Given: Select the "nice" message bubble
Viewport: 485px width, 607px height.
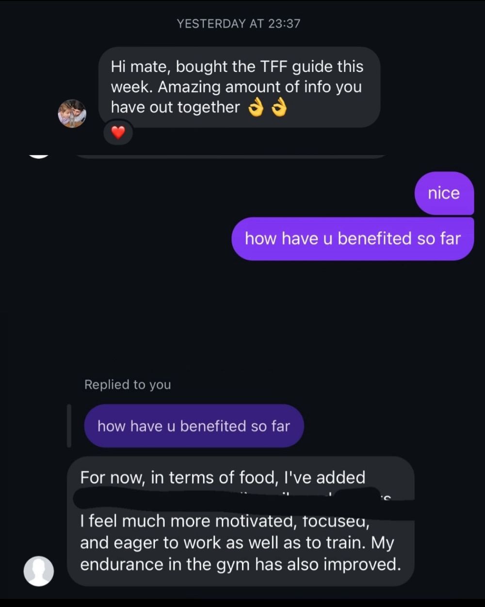Looking at the screenshot, I should click(444, 193).
